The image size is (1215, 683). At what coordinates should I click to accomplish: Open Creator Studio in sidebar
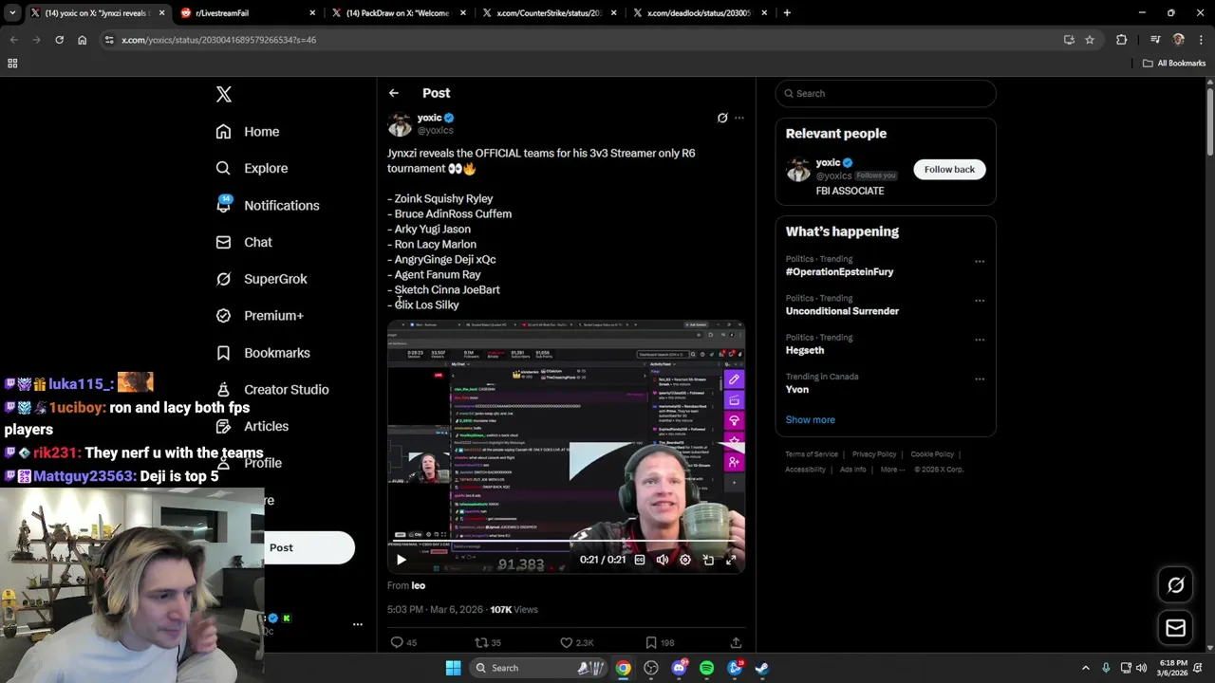[x=272, y=389]
